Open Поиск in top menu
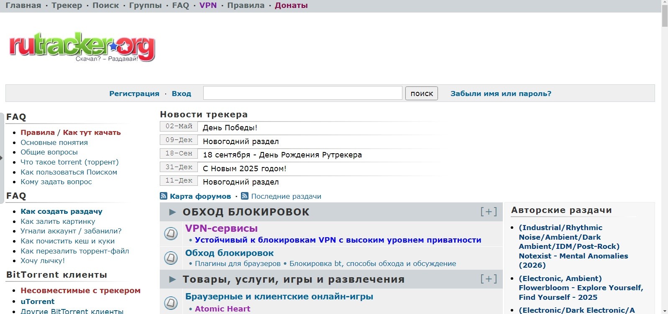The image size is (668, 314). pos(105,5)
